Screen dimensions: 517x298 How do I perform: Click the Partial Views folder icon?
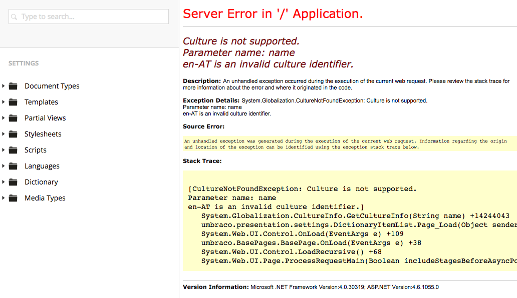(13, 118)
